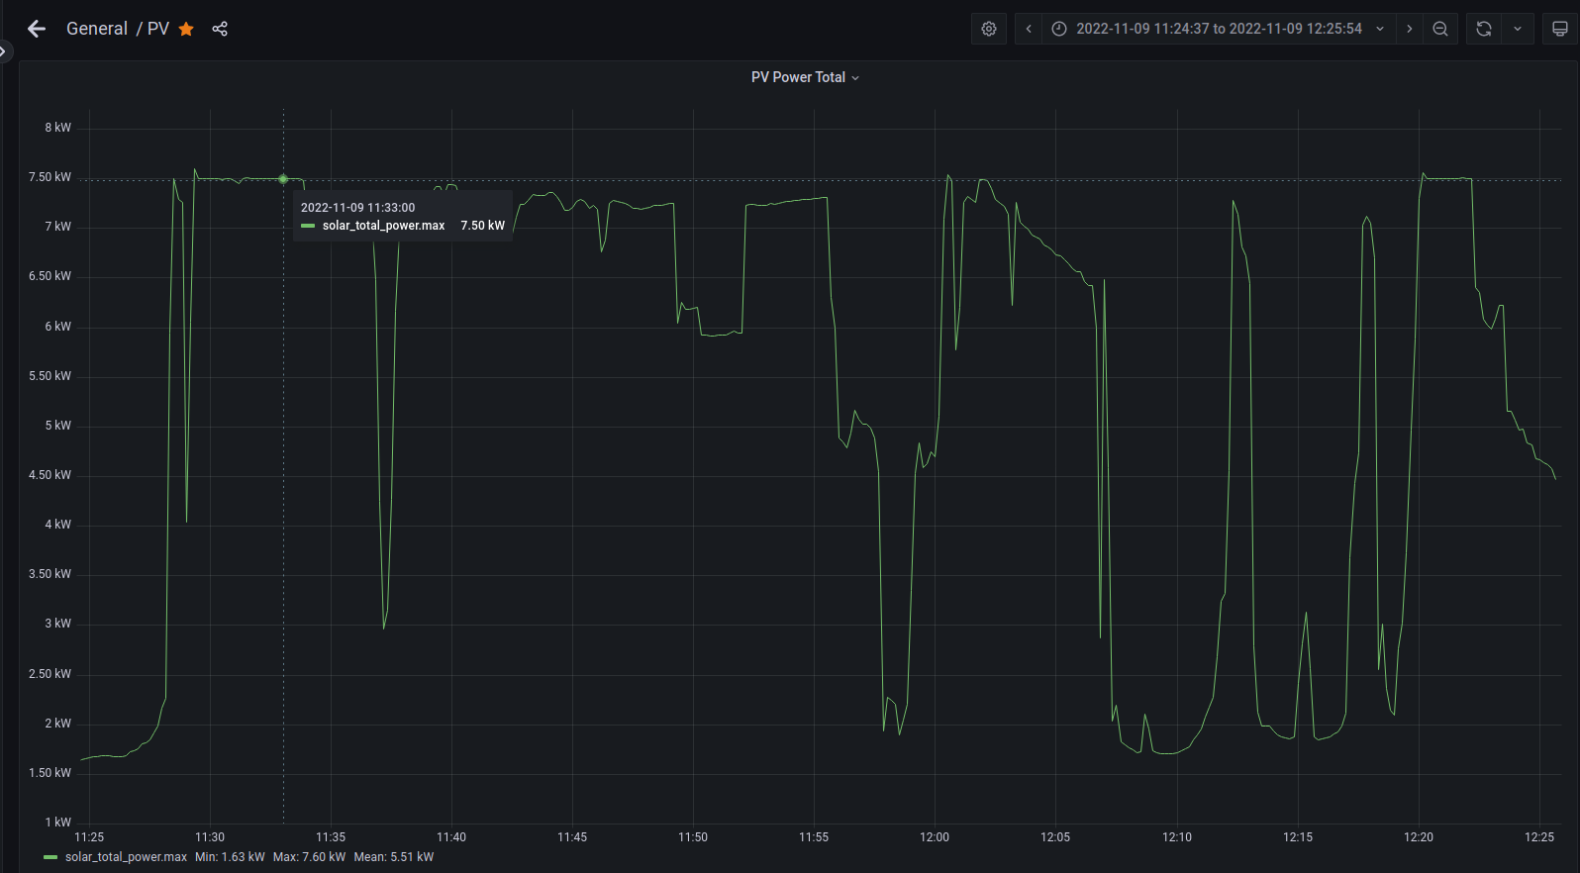Shift time range backward
This screenshot has width=1580, height=873.
(x=1029, y=29)
